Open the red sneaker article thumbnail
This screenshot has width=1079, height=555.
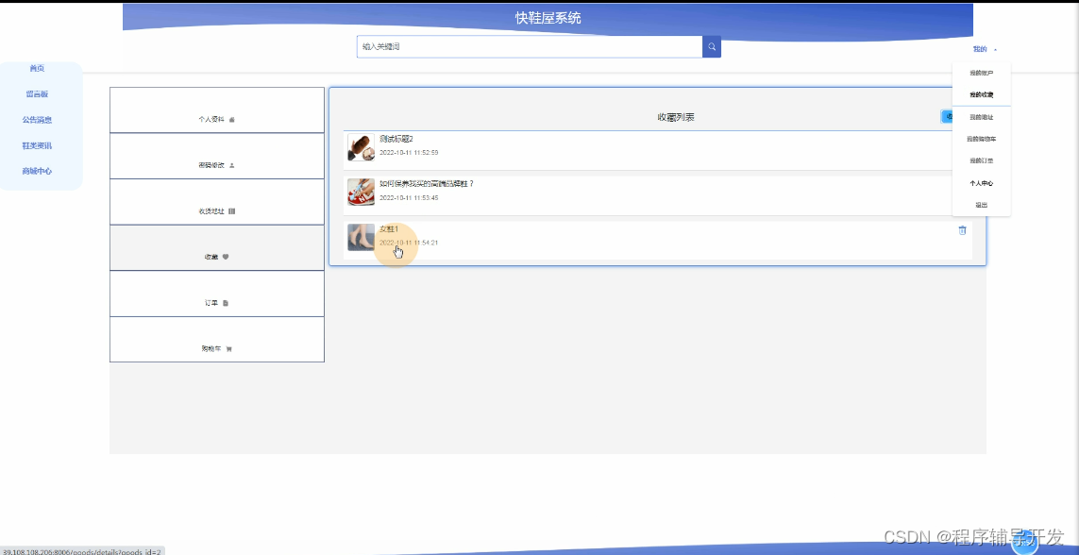pyautogui.click(x=362, y=193)
